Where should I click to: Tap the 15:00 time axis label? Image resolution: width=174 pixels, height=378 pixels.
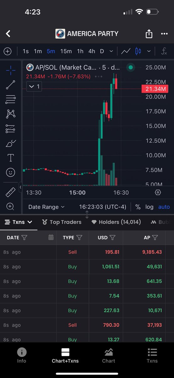pyautogui.click(x=77, y=192)
